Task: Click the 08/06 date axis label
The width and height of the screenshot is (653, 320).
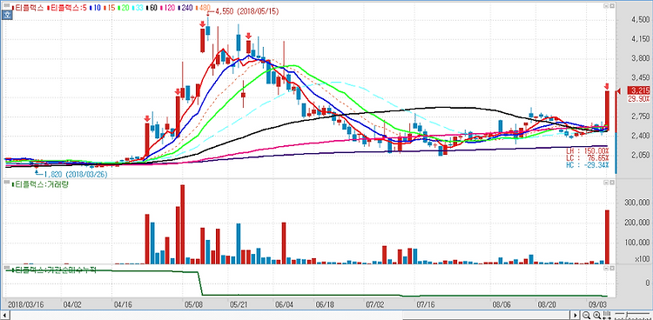Action: coord(502,304)
